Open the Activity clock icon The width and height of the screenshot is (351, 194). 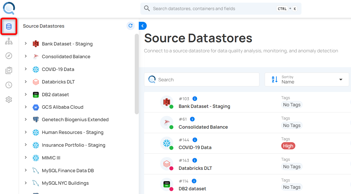9,85
